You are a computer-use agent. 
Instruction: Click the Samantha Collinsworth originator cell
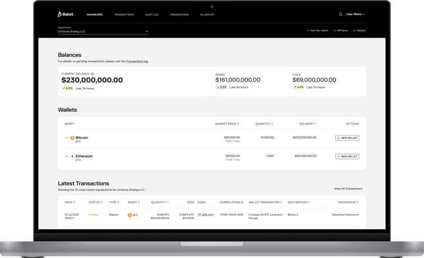(346, 215)
